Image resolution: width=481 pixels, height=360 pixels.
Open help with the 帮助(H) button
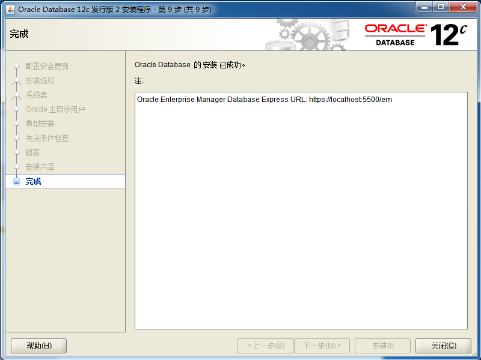(38, 346)
